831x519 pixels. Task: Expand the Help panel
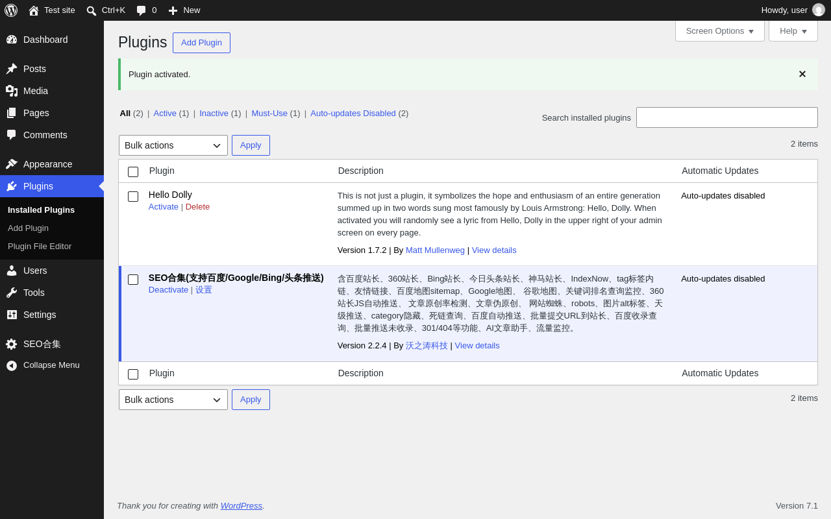793,30
